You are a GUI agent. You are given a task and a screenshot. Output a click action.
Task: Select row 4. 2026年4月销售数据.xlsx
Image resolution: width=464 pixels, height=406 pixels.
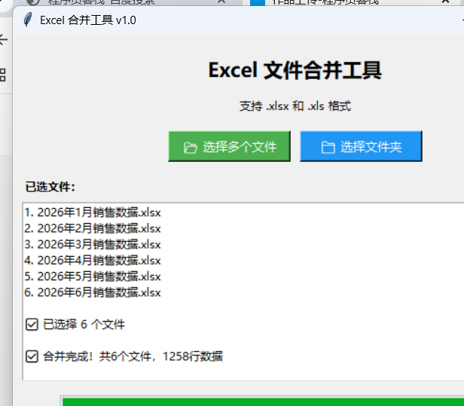93,261
